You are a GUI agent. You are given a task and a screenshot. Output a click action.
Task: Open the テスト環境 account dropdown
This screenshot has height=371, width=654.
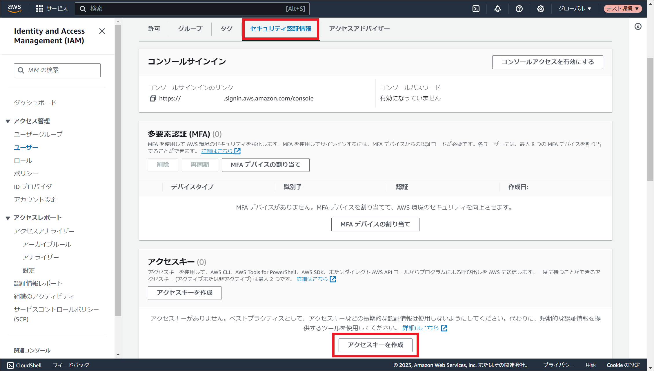(x=622, y=9)
